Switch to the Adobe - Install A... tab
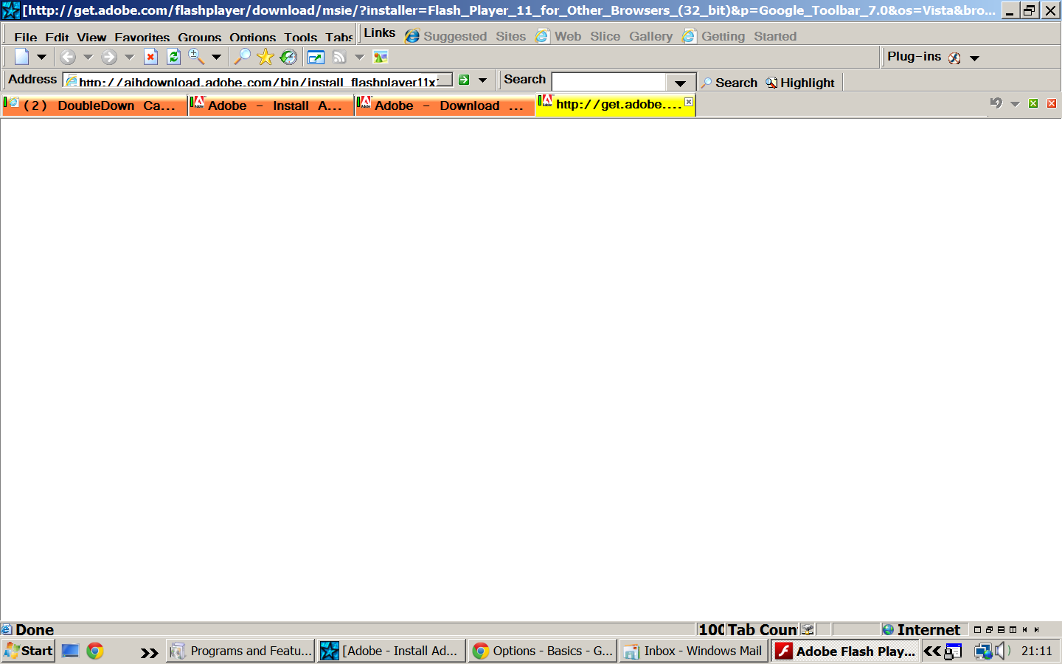 (271, 106)
